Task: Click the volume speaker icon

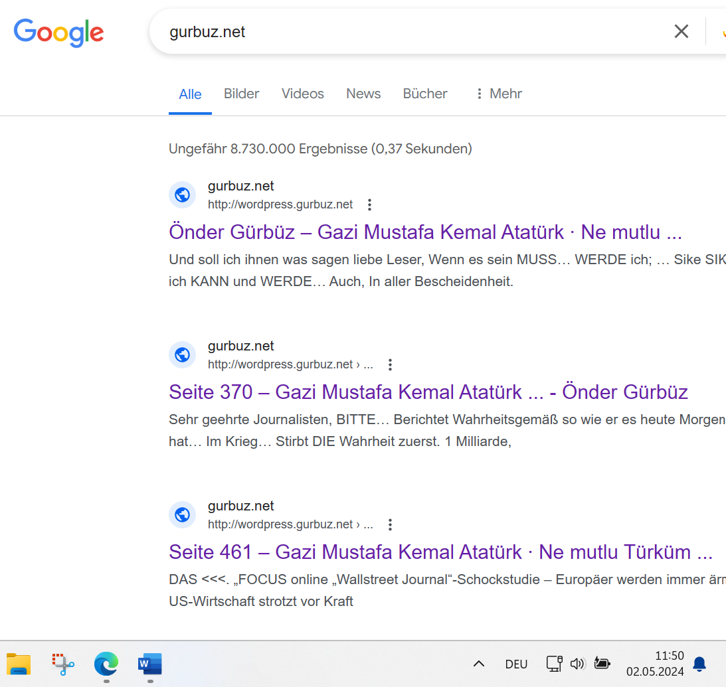Action: coord(577,664)
